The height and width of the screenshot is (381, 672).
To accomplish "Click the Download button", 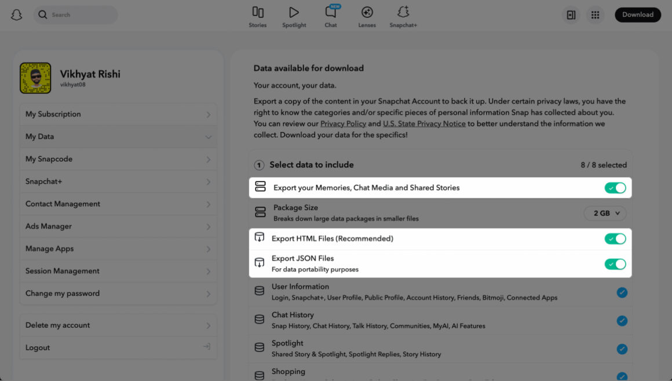I will point(638,14).
